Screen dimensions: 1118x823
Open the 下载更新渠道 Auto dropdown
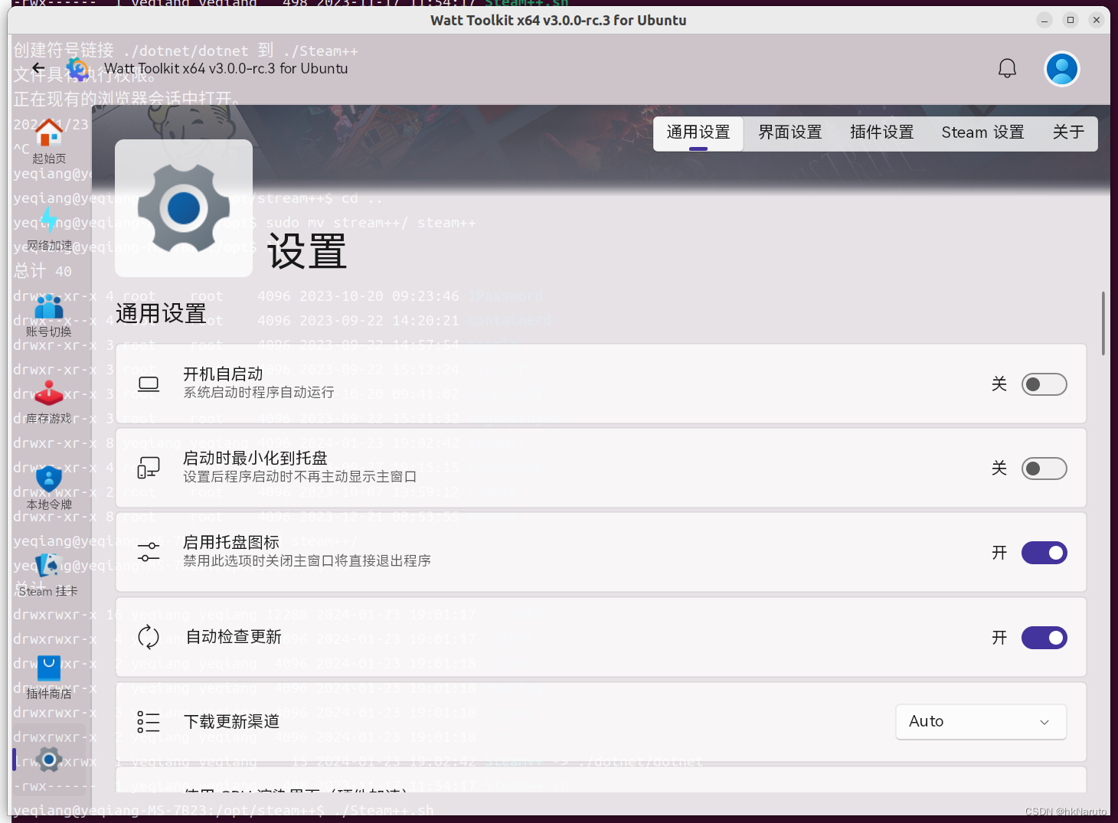click(x=981, y=722)
